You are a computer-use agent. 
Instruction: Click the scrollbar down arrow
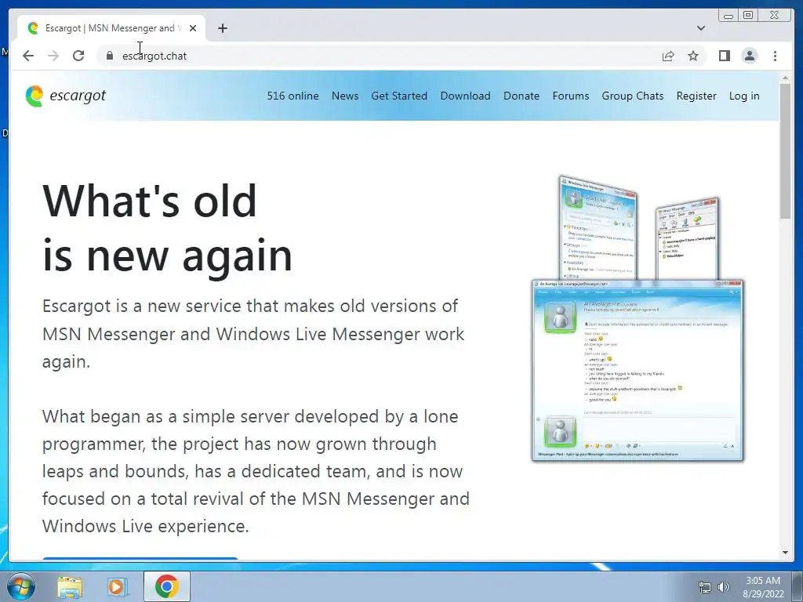pos(786,553)
